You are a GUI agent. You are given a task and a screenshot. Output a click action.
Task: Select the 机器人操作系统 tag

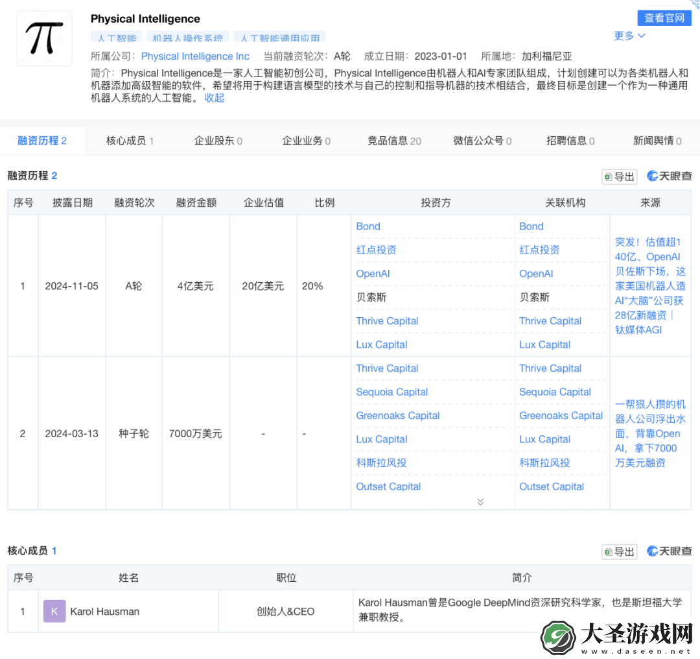(x=187, y=38)
